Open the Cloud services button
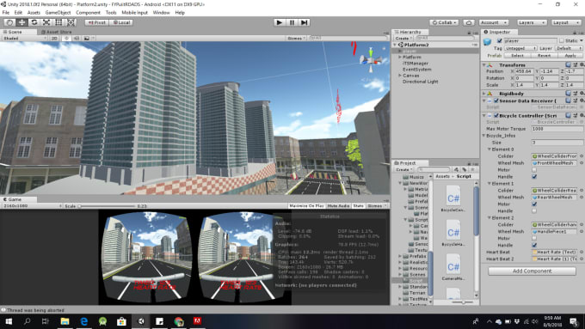This screenshot has height=329, width=585. tap(469, 22)
